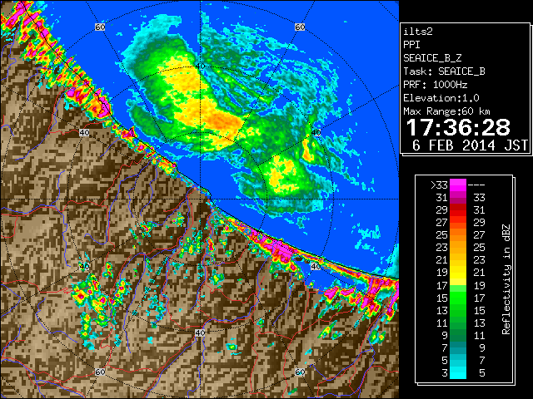Pick the bright green 15–17 dBZ color band
The width and height of the screenshot is (533, 399).
458,298
